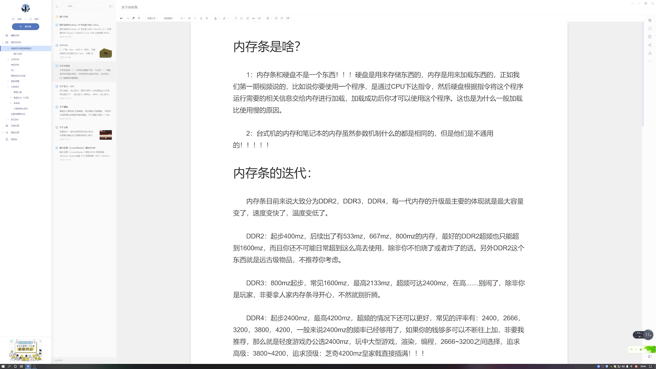Toggle underline formatting

(201, 18)
